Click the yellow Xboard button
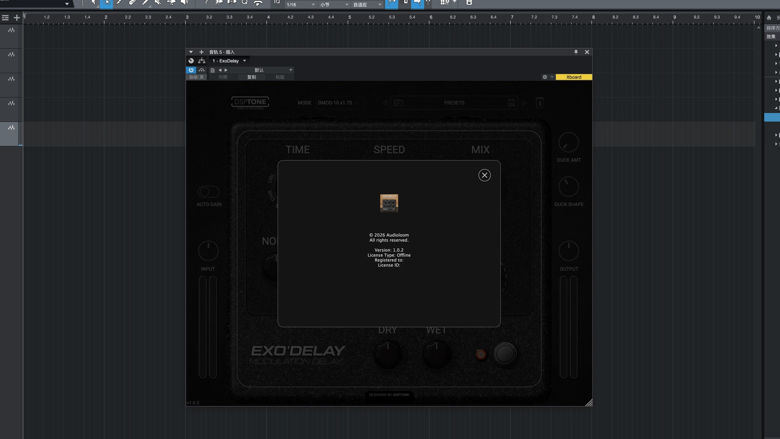Screen dimensions: 780x439 tap(573, 77)
